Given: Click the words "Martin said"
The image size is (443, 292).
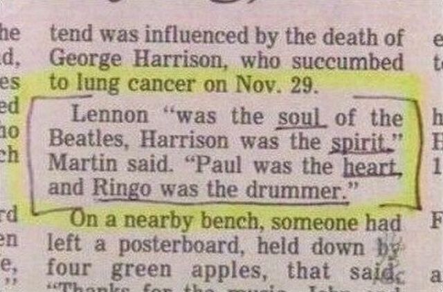Looking at the screenshot, I should pos(109,164).
